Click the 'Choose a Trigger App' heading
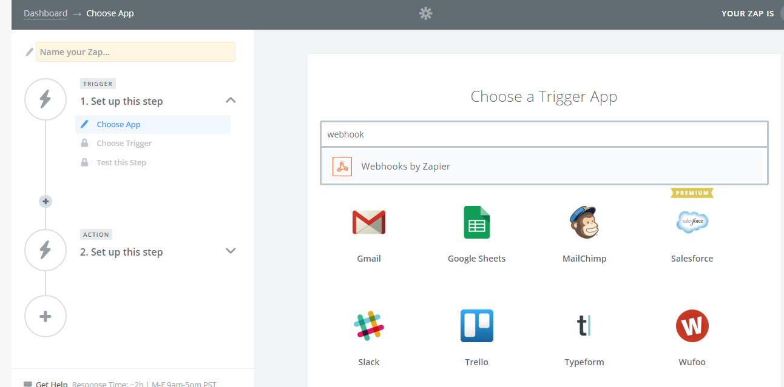The width and height of the screenshot is (784, 387). tap(544, 97)
